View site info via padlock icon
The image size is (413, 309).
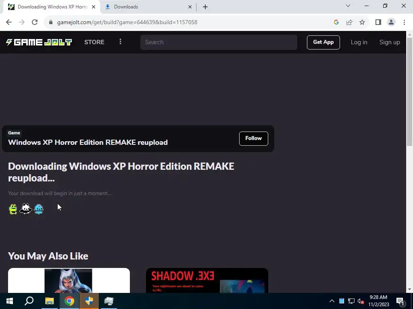pos(51,23)
